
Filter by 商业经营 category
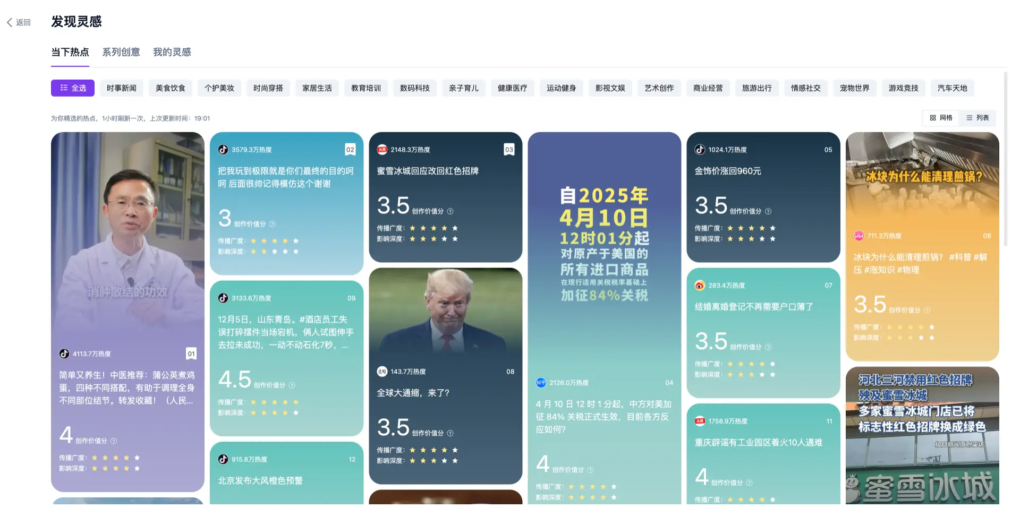tap(708, 88)
